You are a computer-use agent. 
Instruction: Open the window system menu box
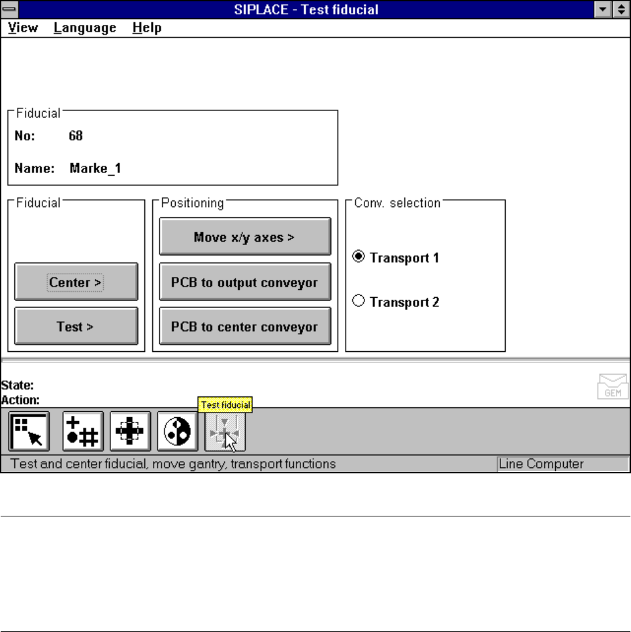coord(10,9)
